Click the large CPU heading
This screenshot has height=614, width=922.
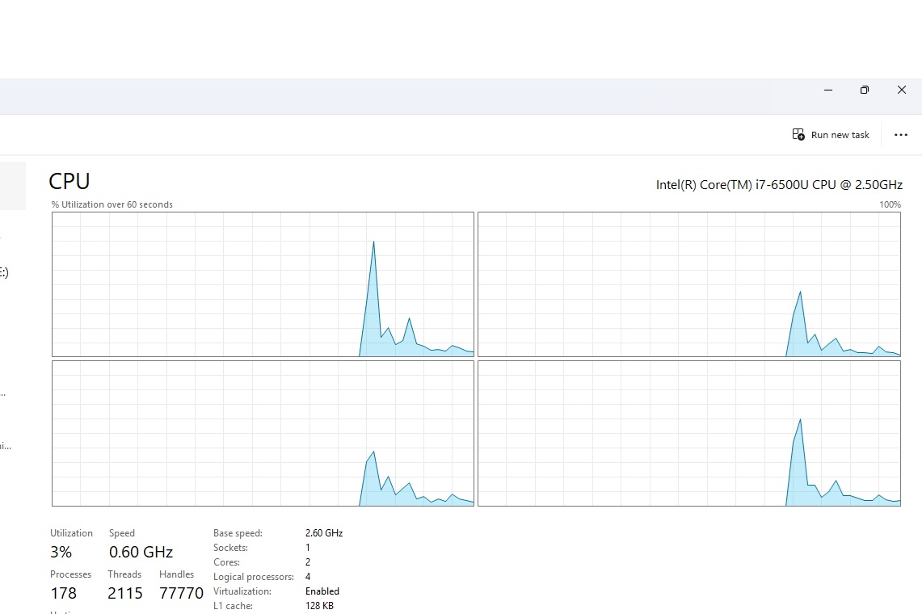pos(69,181)
